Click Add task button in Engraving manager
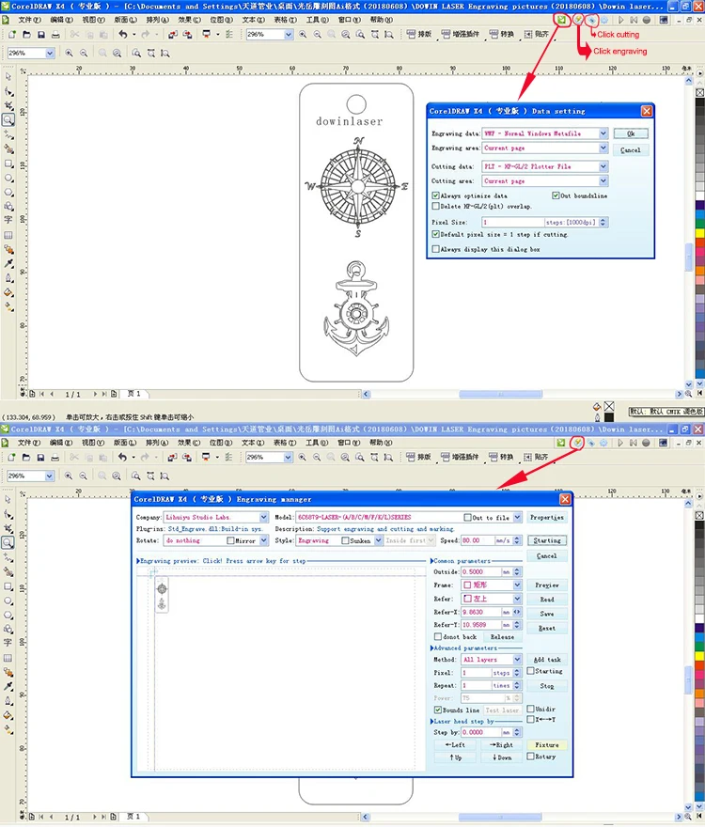Screen dimensions: 705x827 (x=546, y=660)
